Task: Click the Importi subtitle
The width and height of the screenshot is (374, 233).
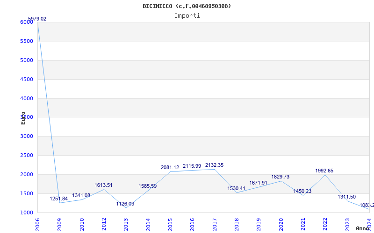Action: click(x=187, y=15)
